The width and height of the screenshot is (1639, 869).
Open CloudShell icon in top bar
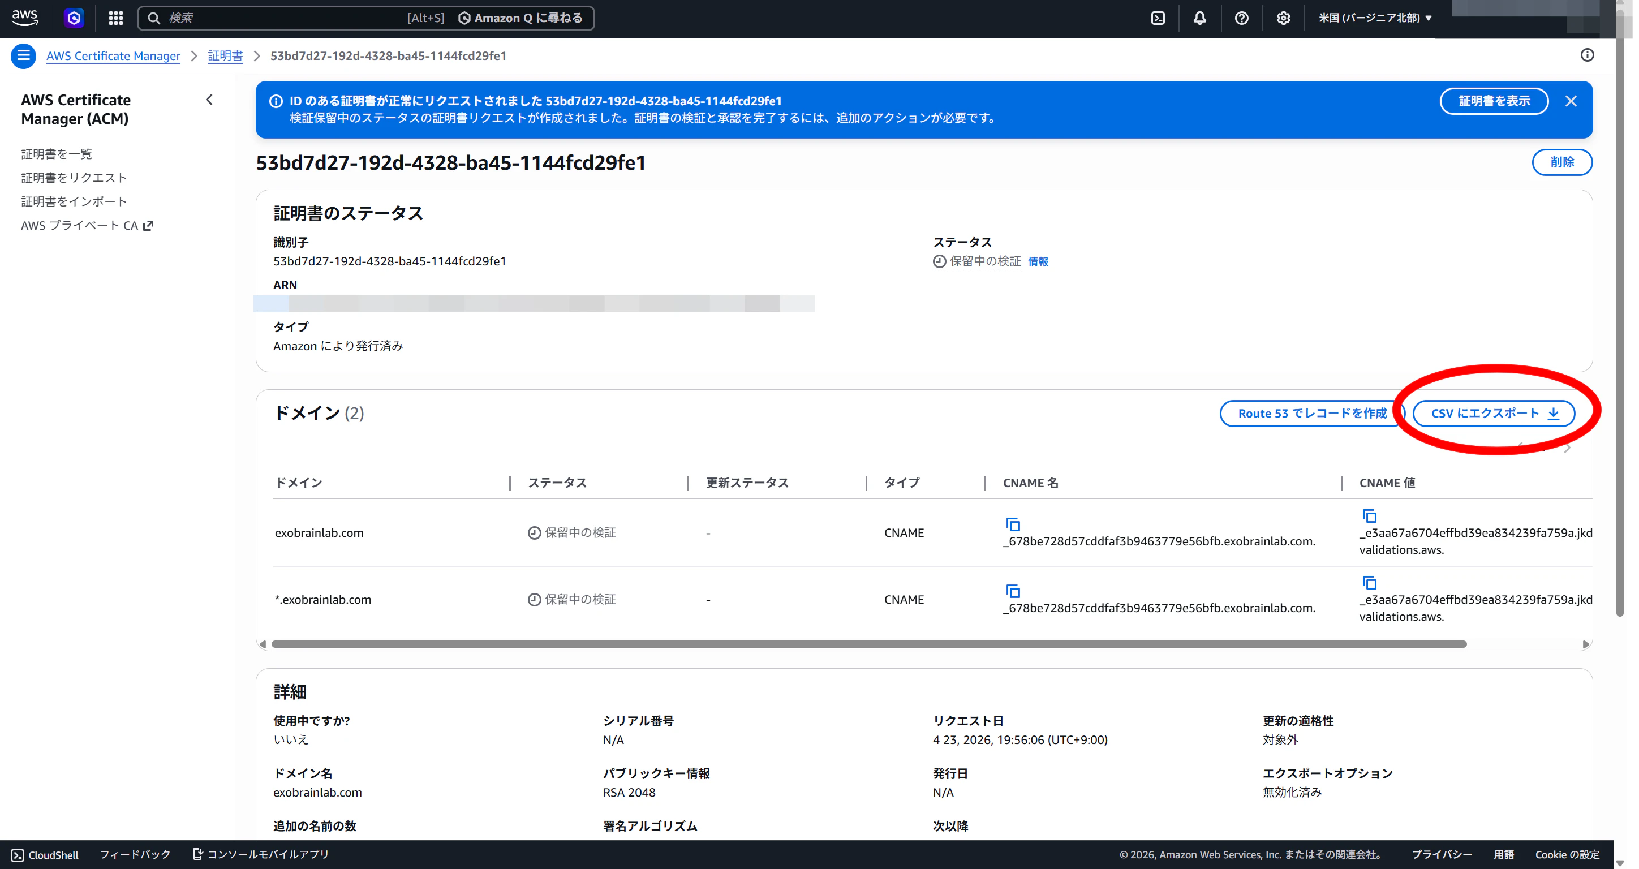[1158, 18]
